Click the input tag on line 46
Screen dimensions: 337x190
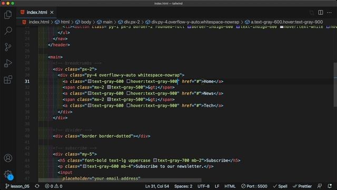65,173
